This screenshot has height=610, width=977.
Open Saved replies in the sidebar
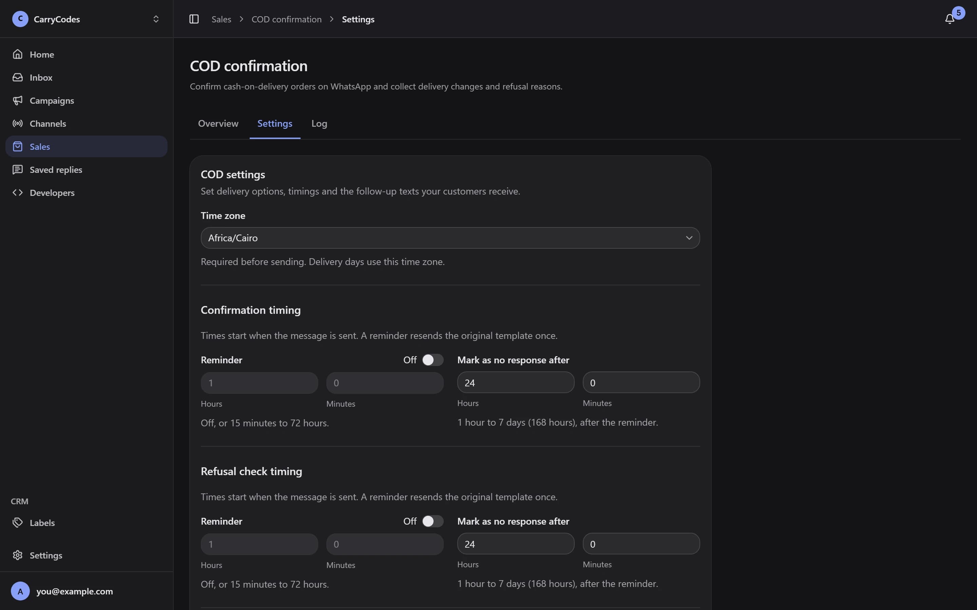(87, 169)
